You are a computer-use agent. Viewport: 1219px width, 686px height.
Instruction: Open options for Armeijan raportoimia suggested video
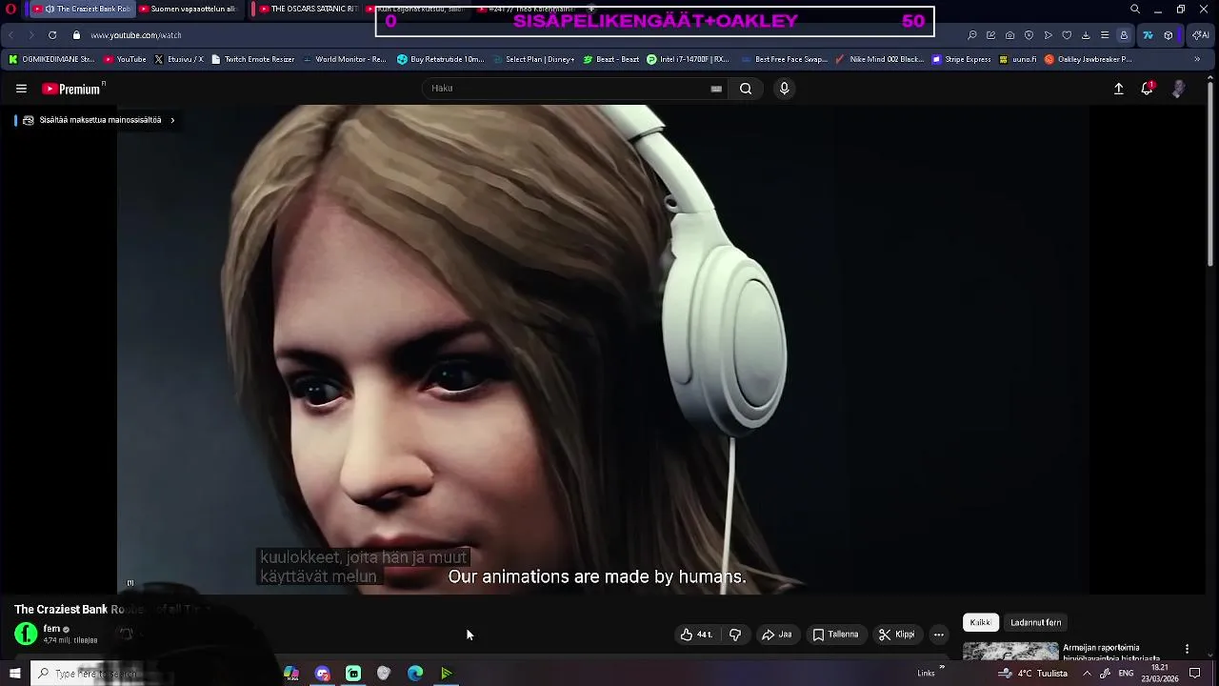pos(1187,649)
